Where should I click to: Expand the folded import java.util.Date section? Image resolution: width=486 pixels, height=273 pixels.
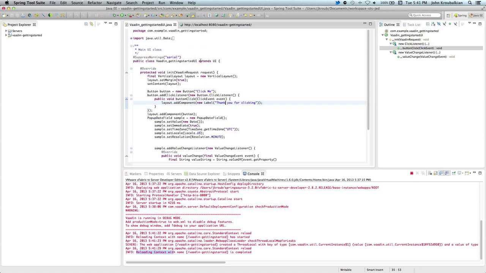click(x=131, y=38)
